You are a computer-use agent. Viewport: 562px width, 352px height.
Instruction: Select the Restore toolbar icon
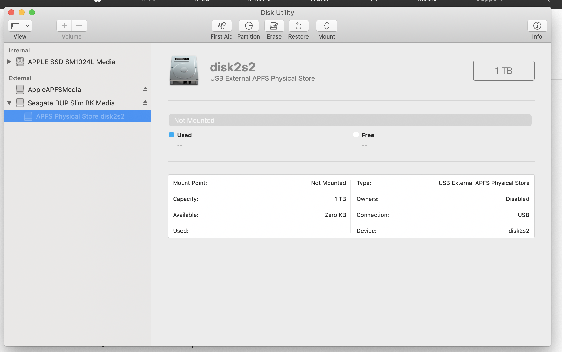click(x=298, y=26)
